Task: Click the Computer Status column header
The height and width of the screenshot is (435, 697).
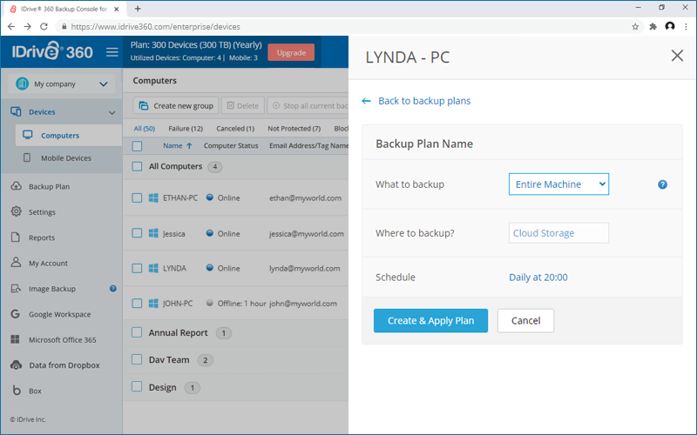Action: [231, 145]
